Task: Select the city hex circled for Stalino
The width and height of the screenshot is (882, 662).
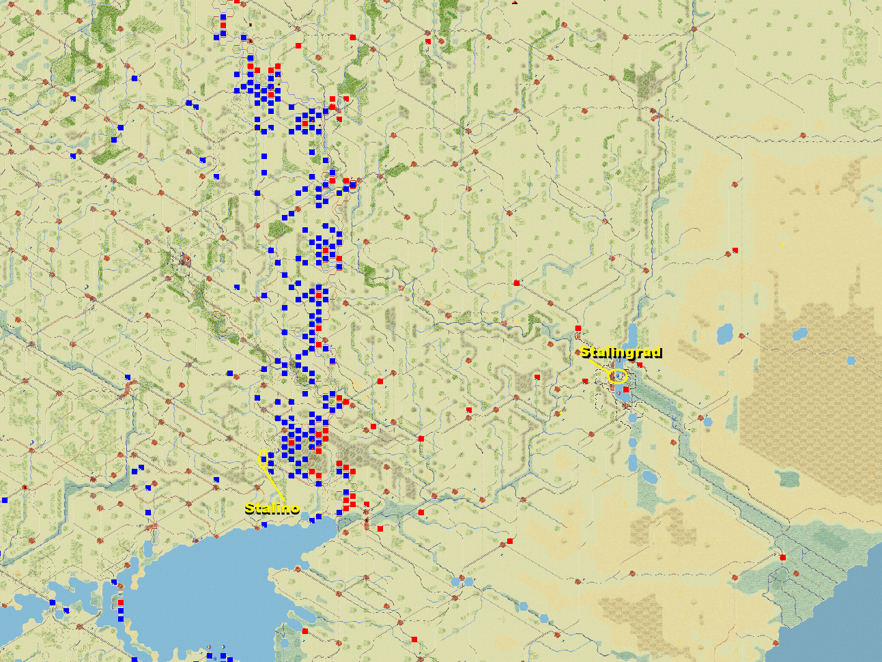Action: (263, 457)
